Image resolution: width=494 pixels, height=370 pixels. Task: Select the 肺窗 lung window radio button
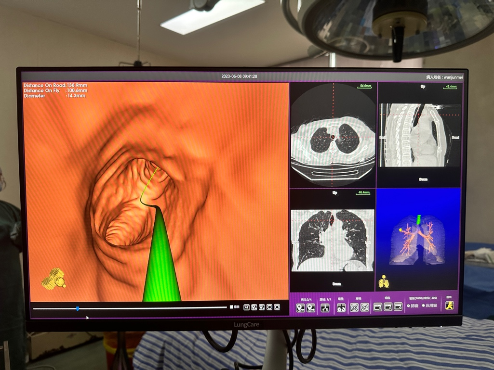click(409, 306)
